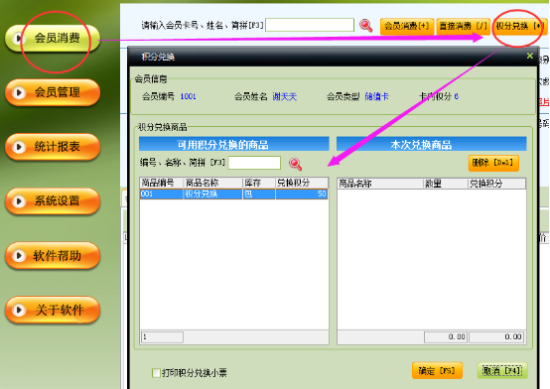550x389 pixels.
Task: Select the 001 积分兑换 product row
Action: [233, 194]
